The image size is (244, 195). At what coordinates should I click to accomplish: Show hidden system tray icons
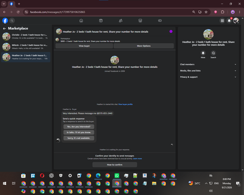point(206,183)
